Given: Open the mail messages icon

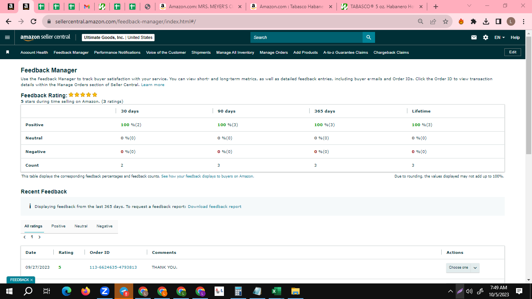Looking at the screenshot, I should pos(474,37).
